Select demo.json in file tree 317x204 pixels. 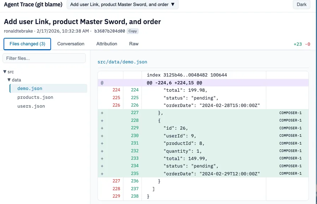point(30,89)
